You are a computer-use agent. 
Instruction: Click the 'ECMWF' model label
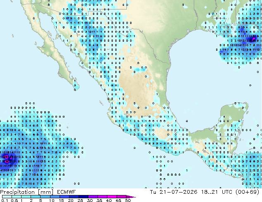pyautogui.click(x=67, y=192)
